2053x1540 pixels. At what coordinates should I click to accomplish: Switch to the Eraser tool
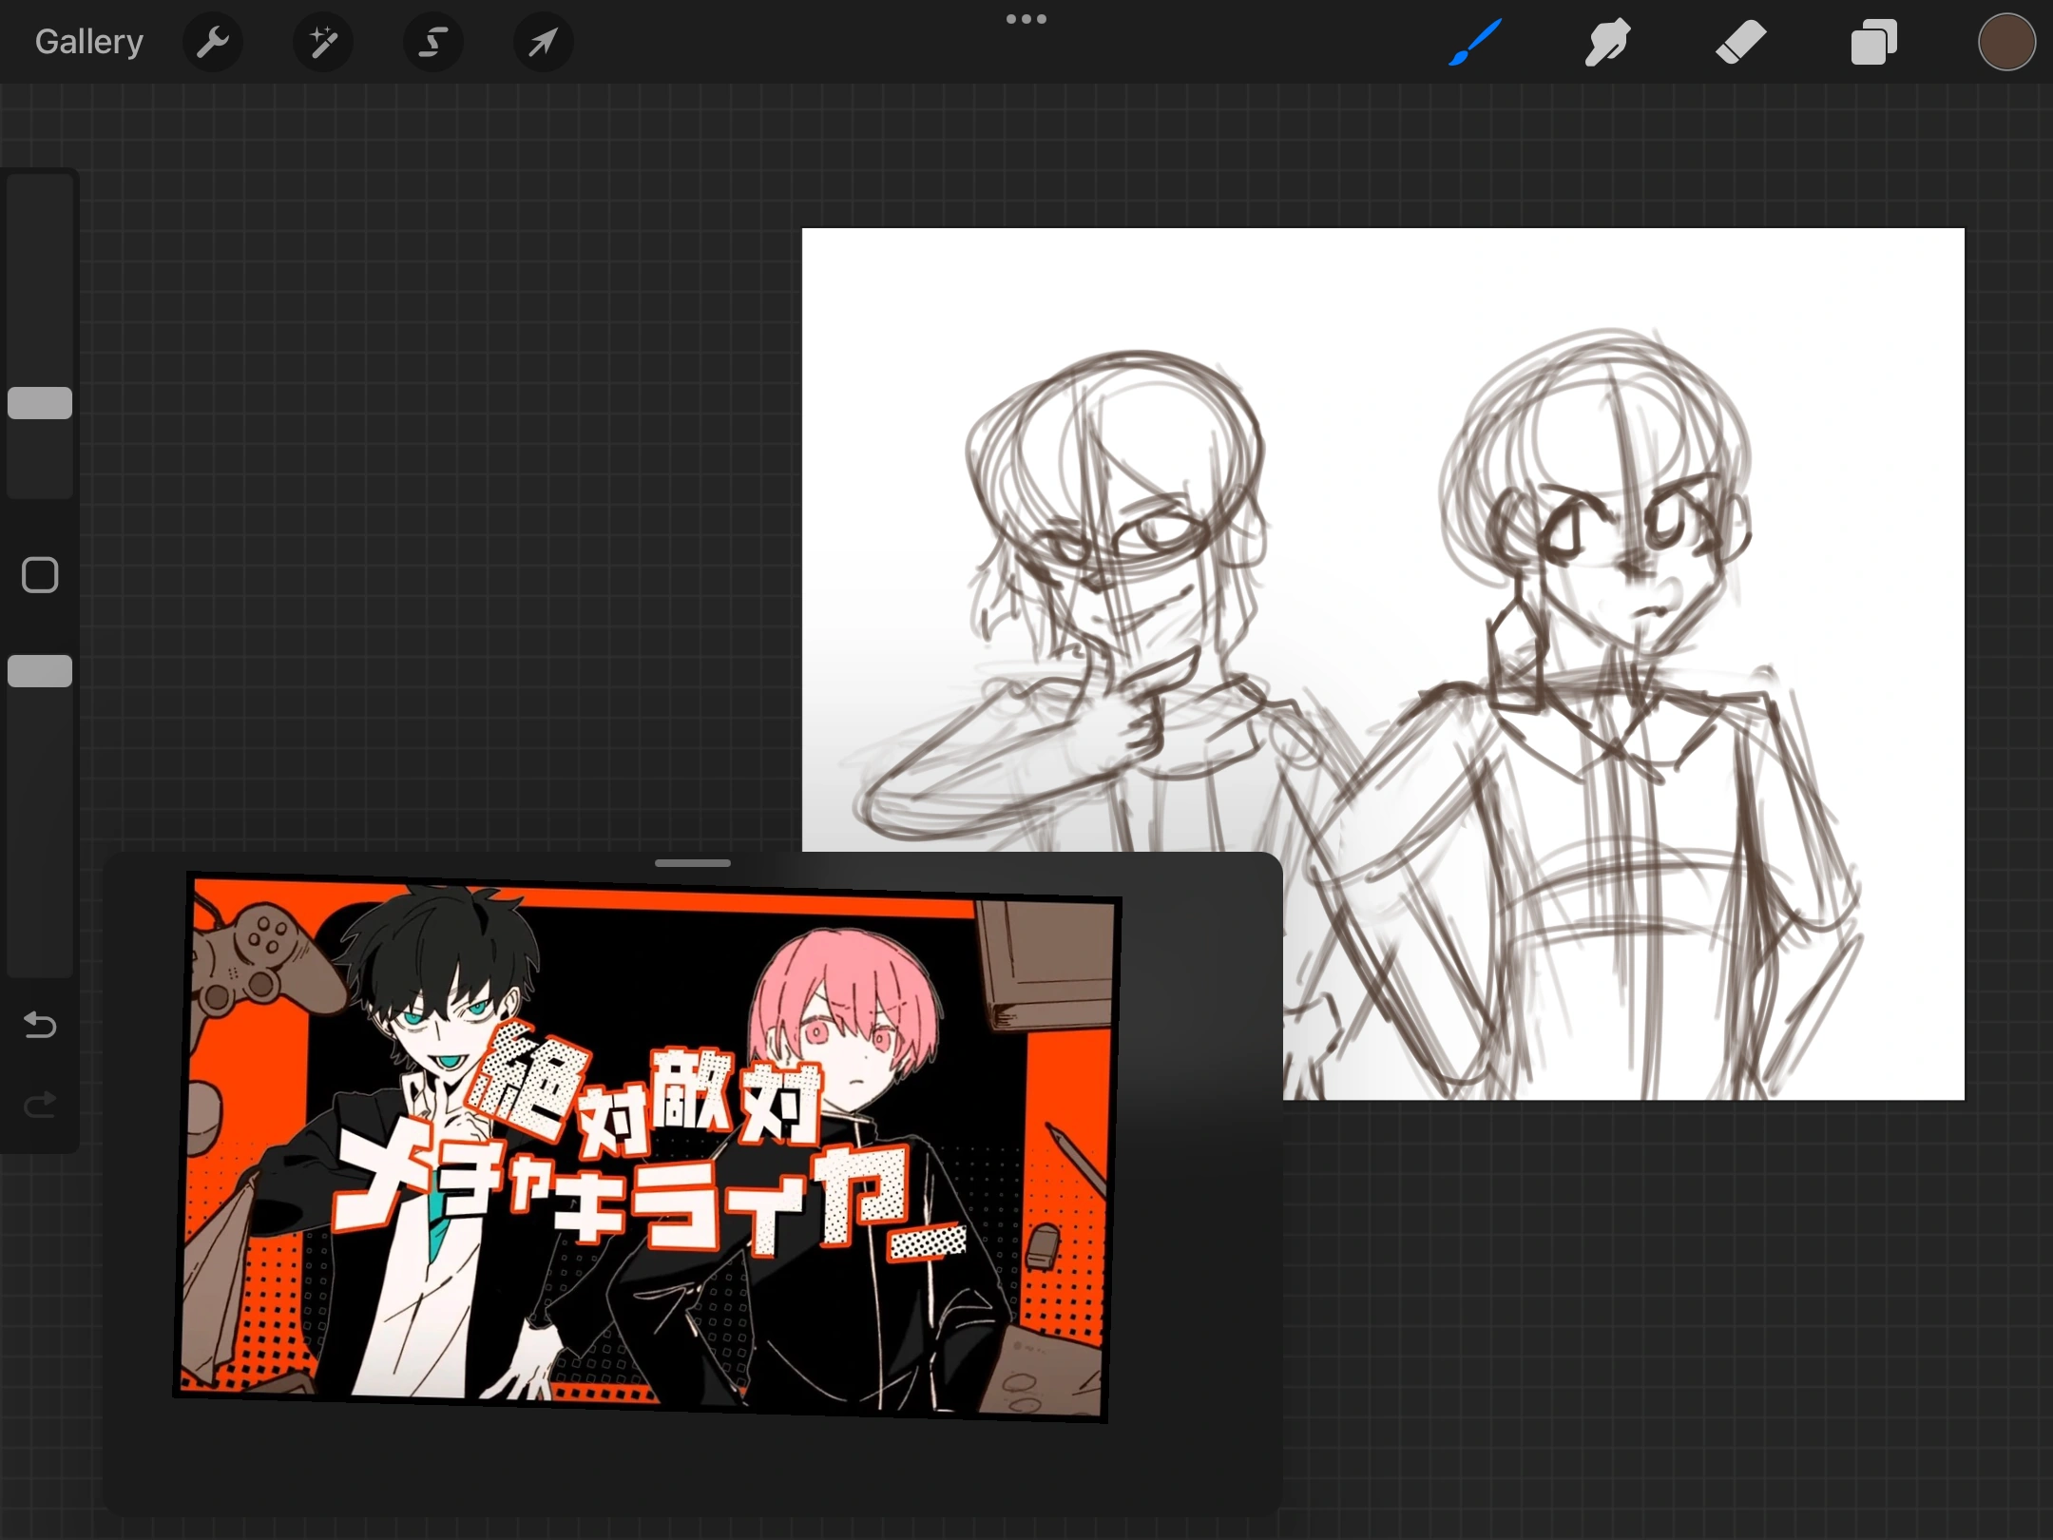pyautogui.click(x=1740, y=41)
